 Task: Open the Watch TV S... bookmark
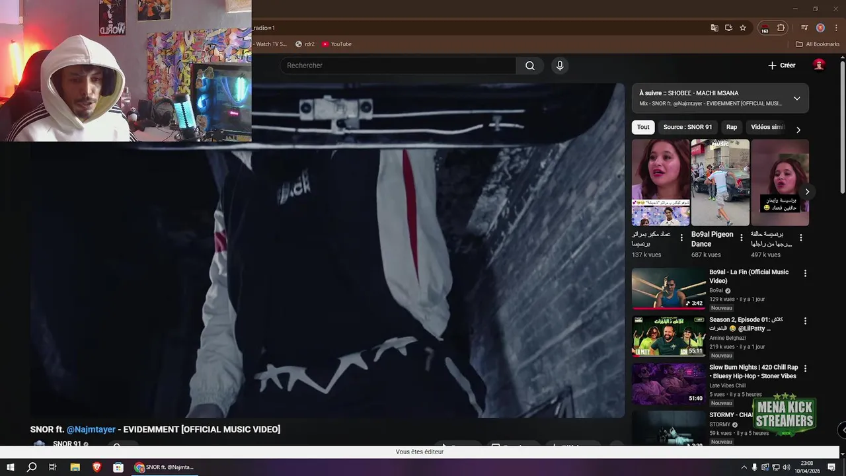click(x=271, y=44)
